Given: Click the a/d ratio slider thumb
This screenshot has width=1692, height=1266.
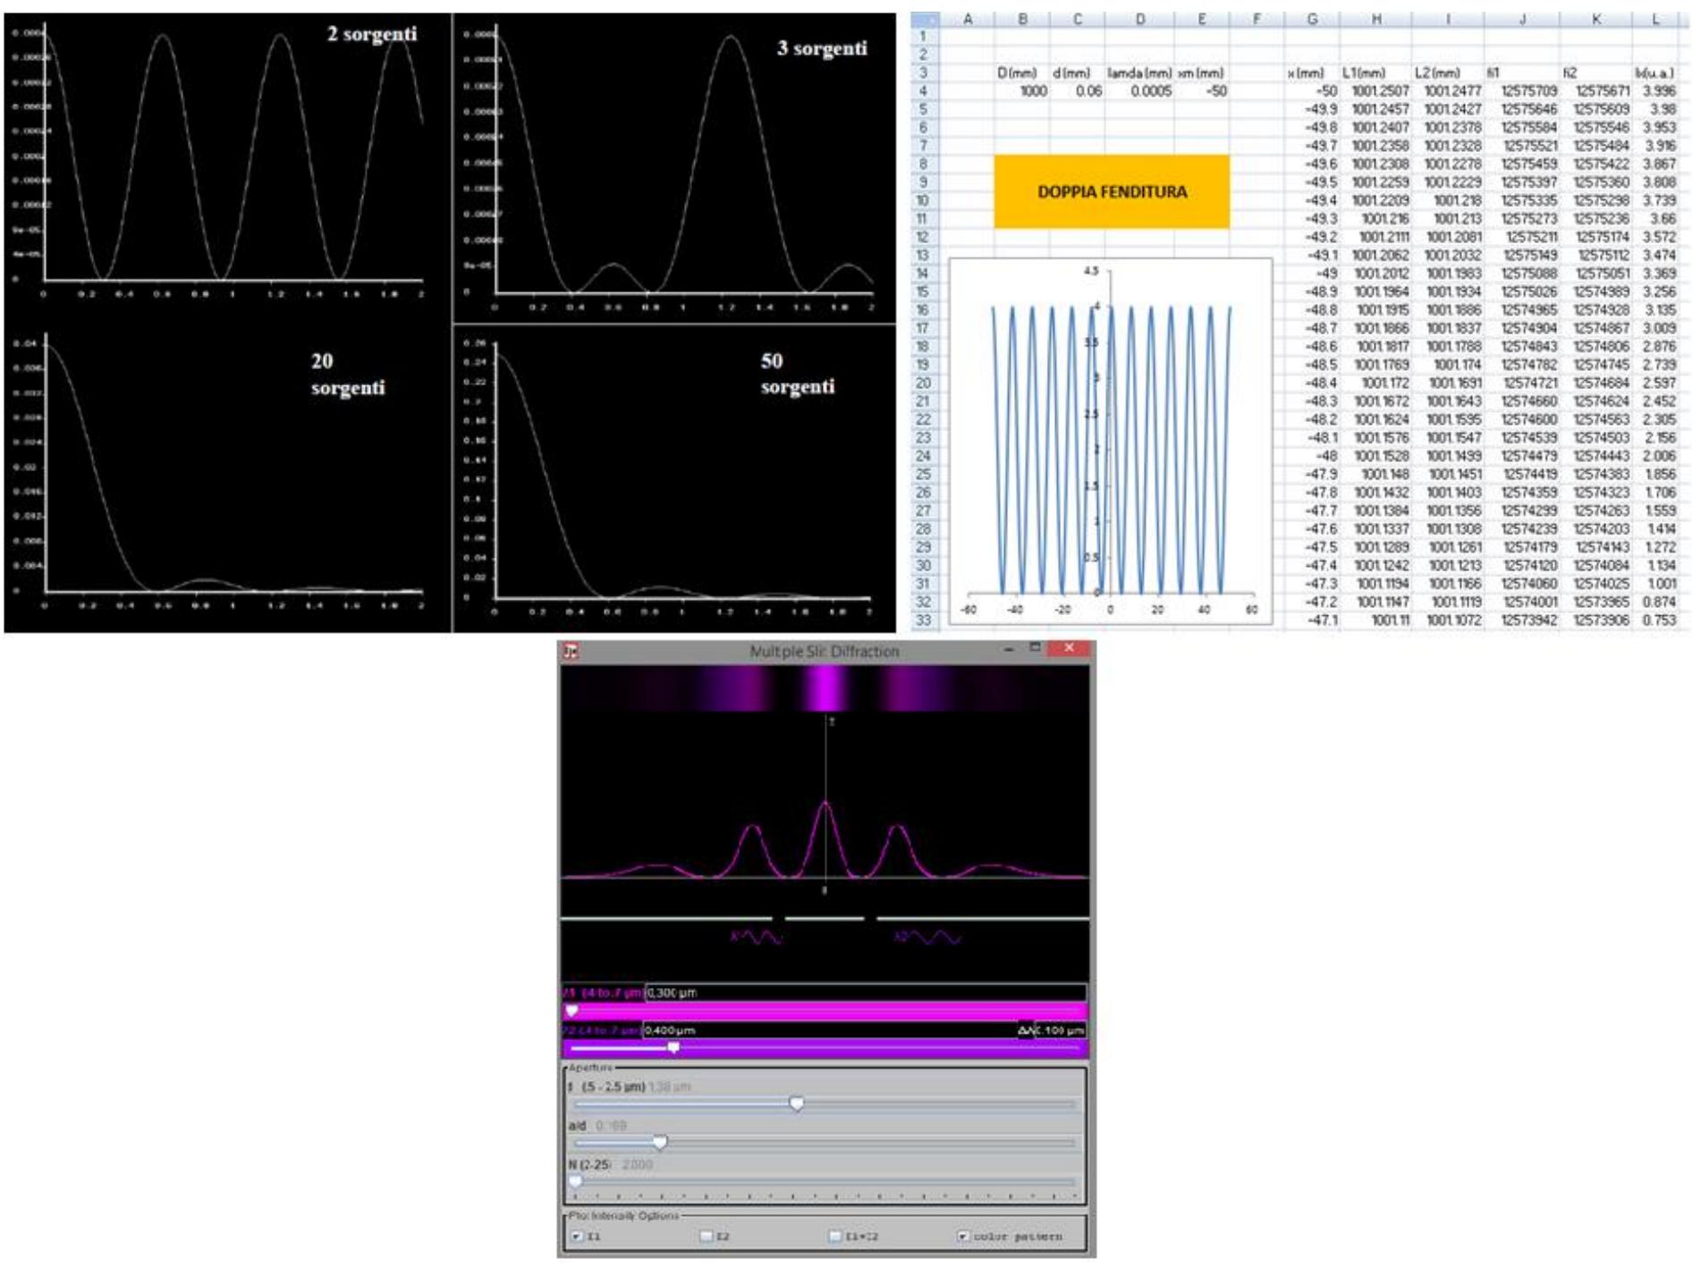Looking at the screenshot, I should click(x=660, y=1143).
